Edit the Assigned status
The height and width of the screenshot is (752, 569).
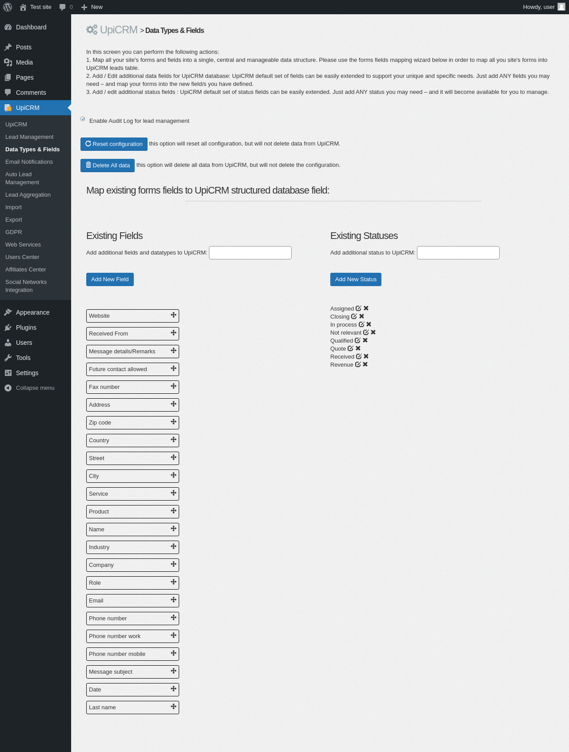pyautogui.click(x=358, y=308)
